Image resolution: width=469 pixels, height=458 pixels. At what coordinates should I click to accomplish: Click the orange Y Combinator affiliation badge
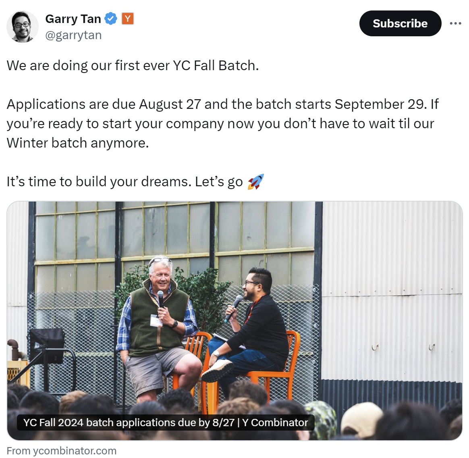(127, 19)
